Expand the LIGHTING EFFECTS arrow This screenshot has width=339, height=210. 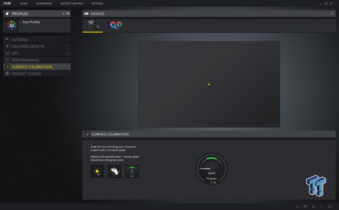(x=68, y=46)
